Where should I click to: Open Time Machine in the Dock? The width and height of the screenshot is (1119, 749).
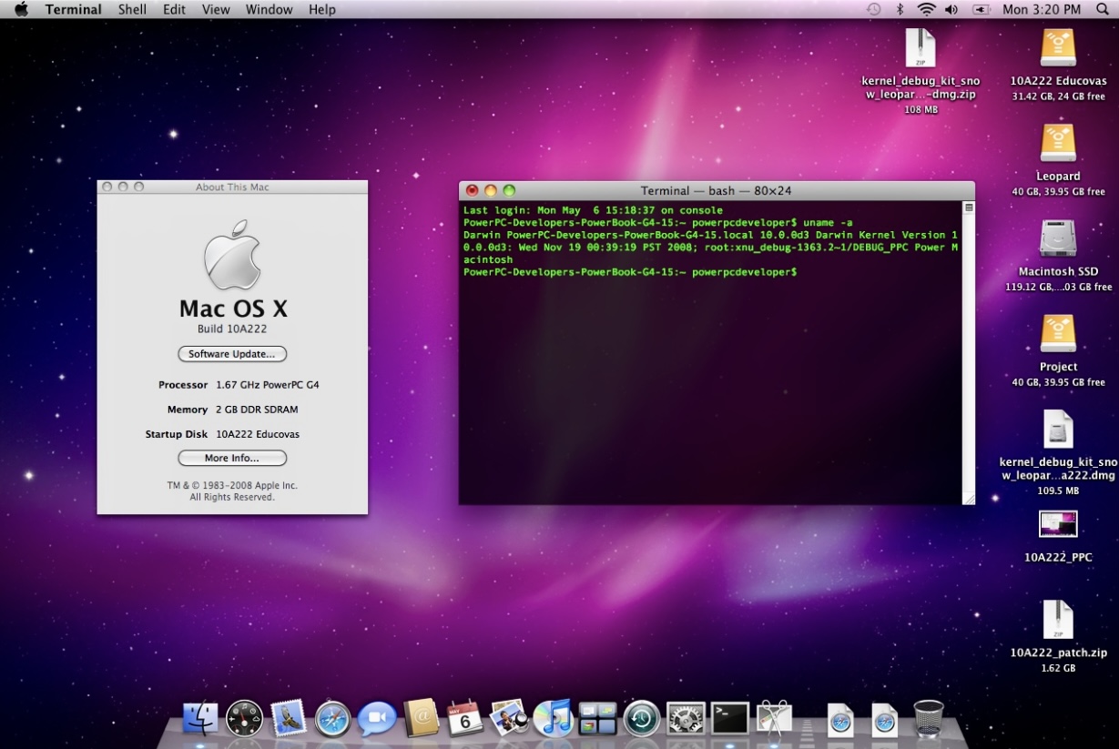(x=642, y=718)
